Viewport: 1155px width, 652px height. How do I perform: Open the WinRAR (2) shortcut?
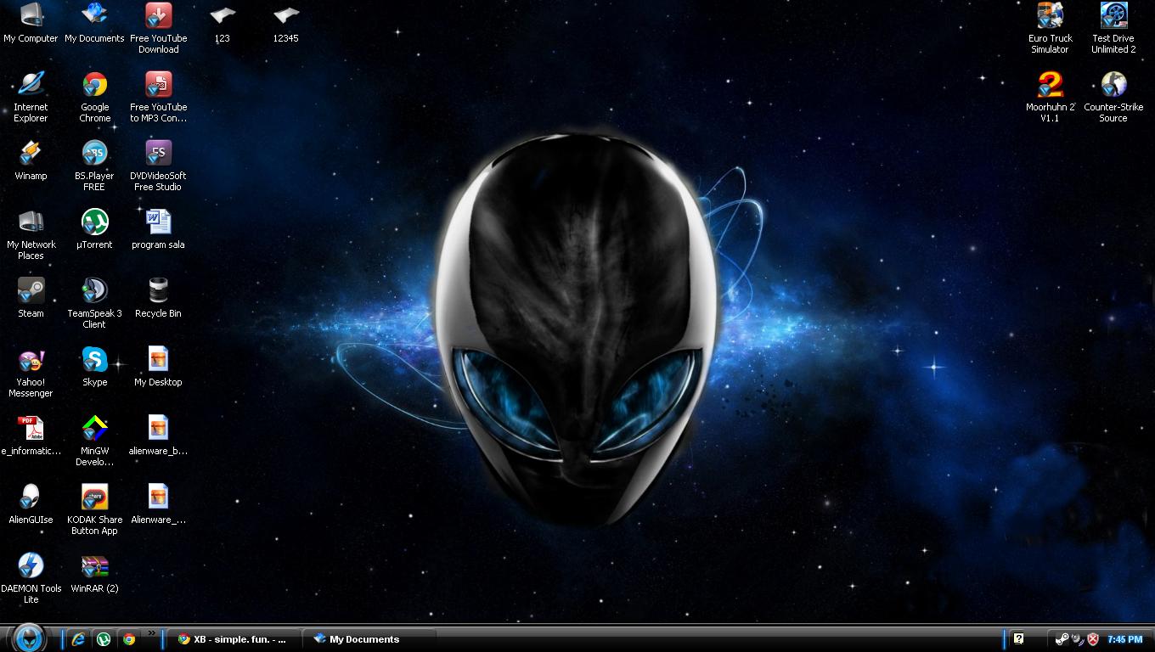[94, 573]
